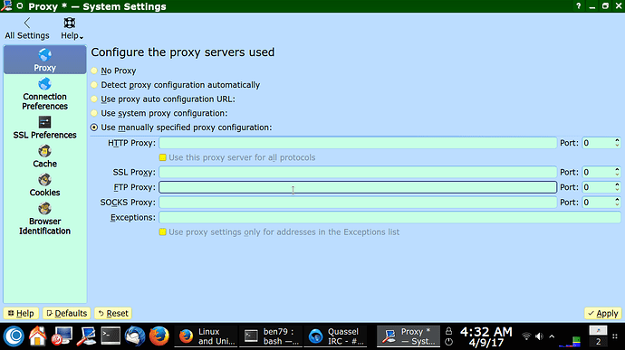Open the clock showing 4:32 AM

pos(486,336)
